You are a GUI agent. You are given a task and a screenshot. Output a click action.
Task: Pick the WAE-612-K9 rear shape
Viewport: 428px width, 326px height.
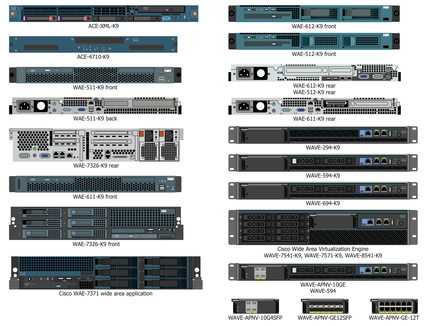pos(314,73)
